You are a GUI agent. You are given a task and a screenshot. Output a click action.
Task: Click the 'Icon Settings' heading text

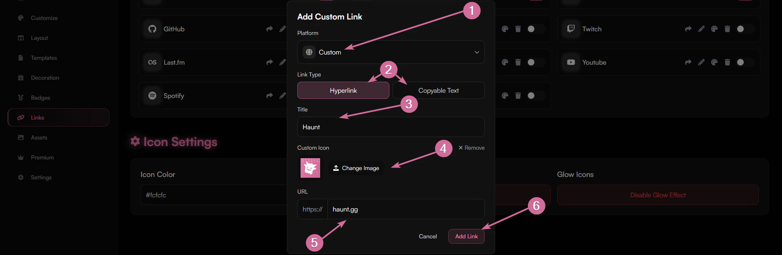click(x=180, y=142)
